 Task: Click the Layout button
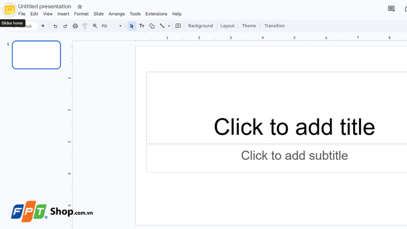[227, 26]
